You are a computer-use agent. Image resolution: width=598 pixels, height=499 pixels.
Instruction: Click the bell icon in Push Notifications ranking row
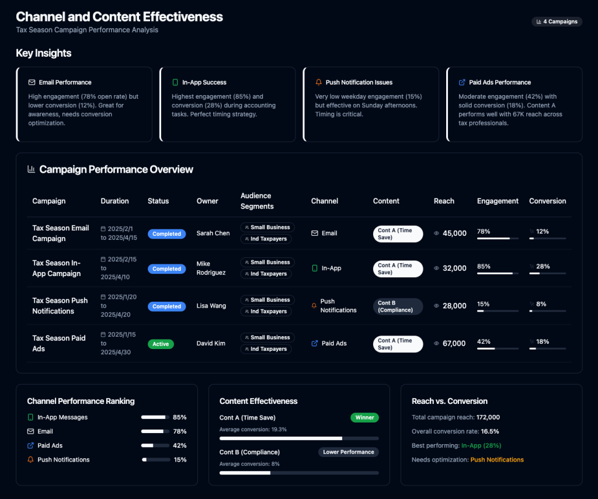[30, 460]
